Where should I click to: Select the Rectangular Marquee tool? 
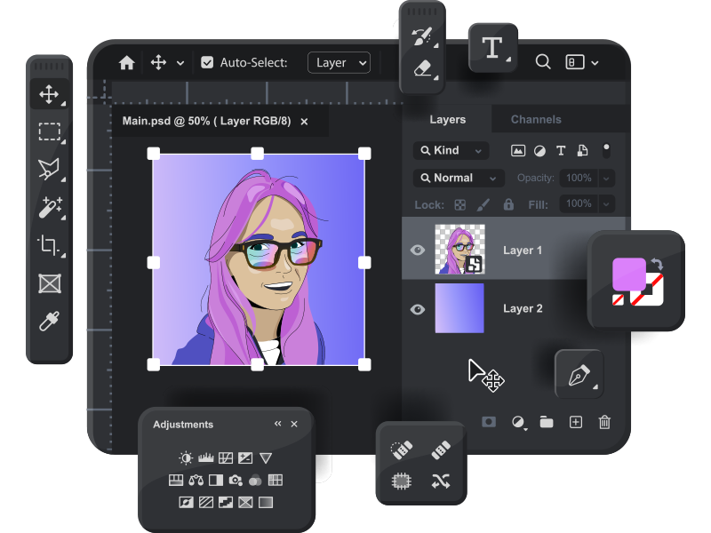point(49,131)
